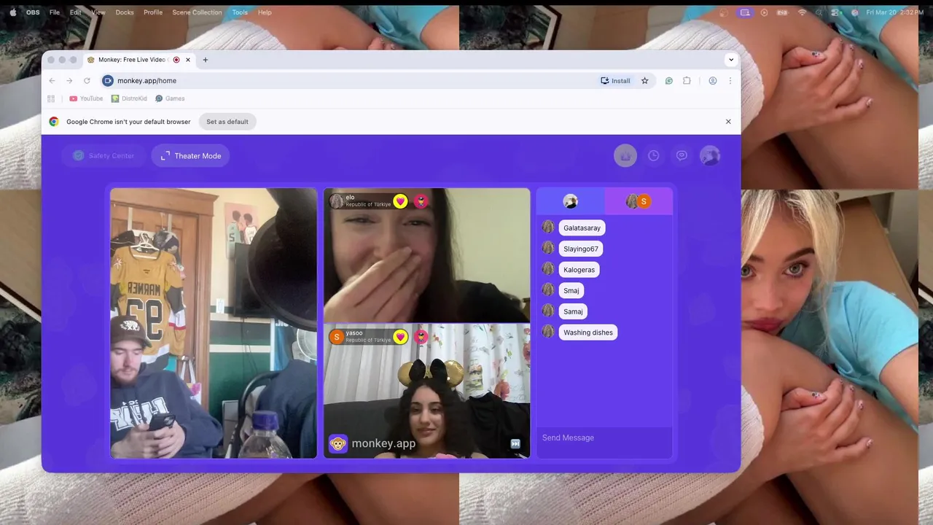The height and width of the screenshot is (525, 933).
Task: Bookmark this page with the star
Action: (x=644, y=81)
